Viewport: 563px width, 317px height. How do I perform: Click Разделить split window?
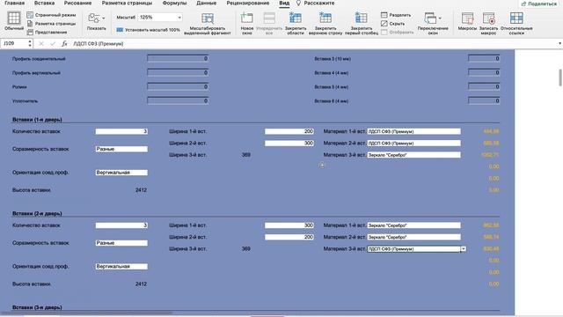click(396, 15)
